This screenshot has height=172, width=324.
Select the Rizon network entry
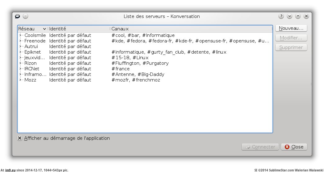click(x=30, y=63)
